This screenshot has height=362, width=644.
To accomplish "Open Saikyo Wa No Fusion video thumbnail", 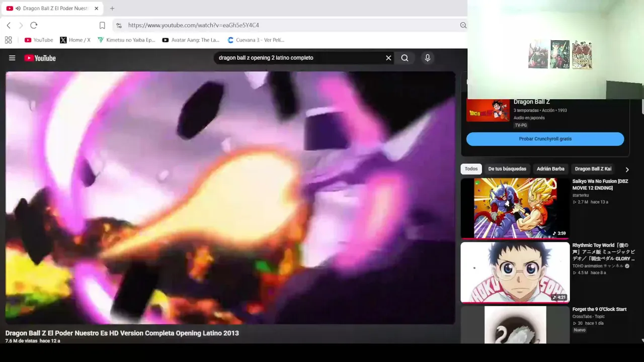I will tap(515, 208).
